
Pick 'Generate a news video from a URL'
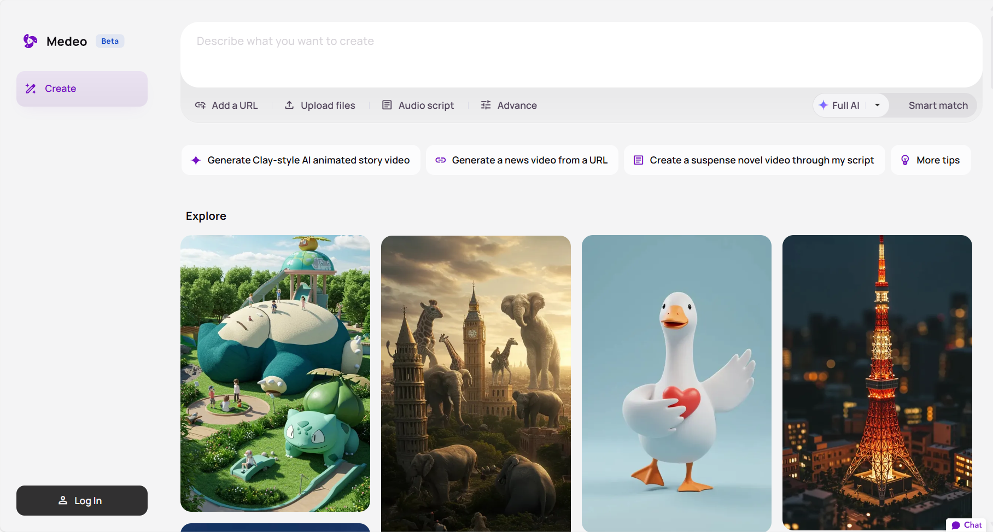click(x=522, y=160)
